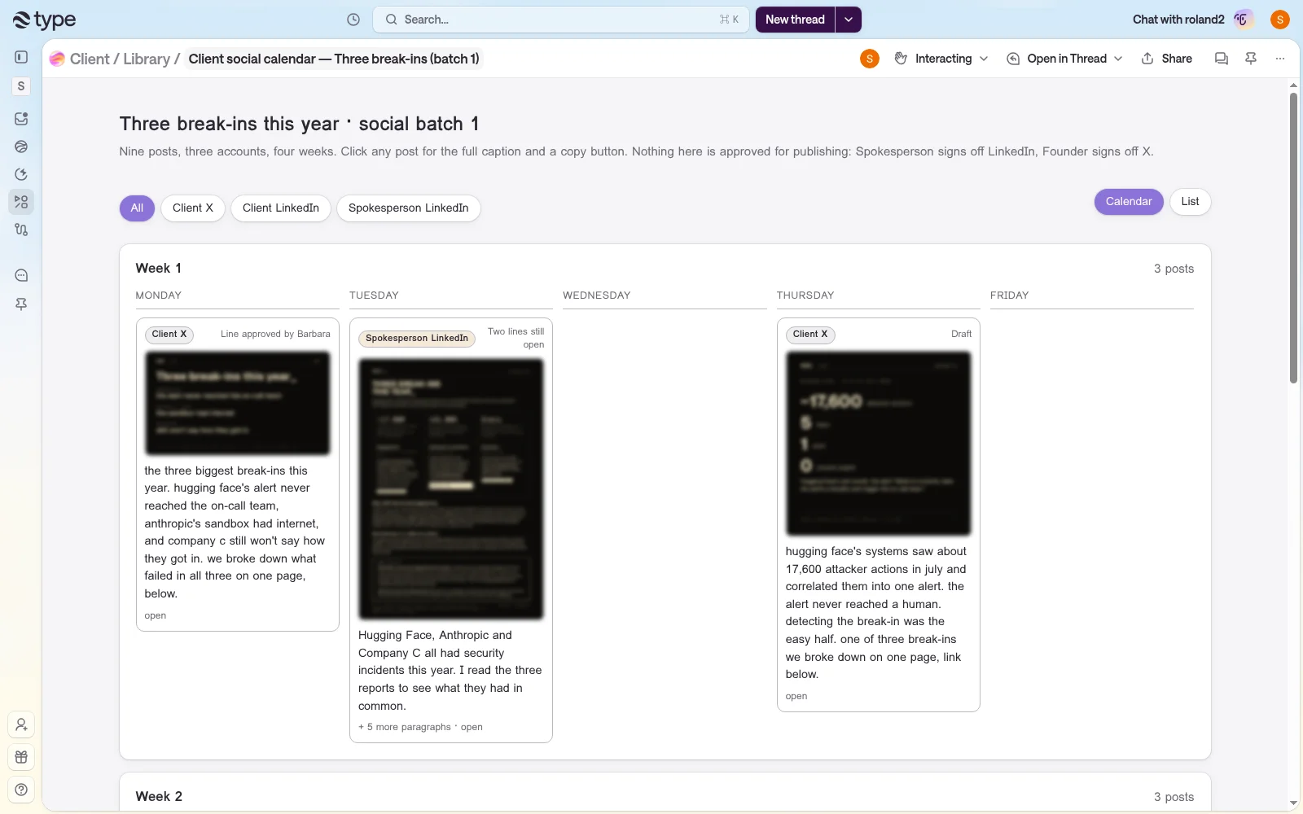Viewport: 1303px width, 814px height.
Task: Select the All filter chip
Action: [137, 208]
